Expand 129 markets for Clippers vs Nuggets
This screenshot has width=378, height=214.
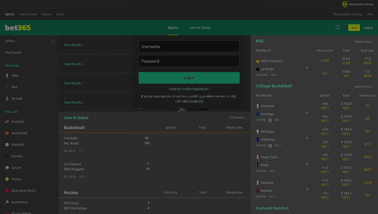point(83,177)
